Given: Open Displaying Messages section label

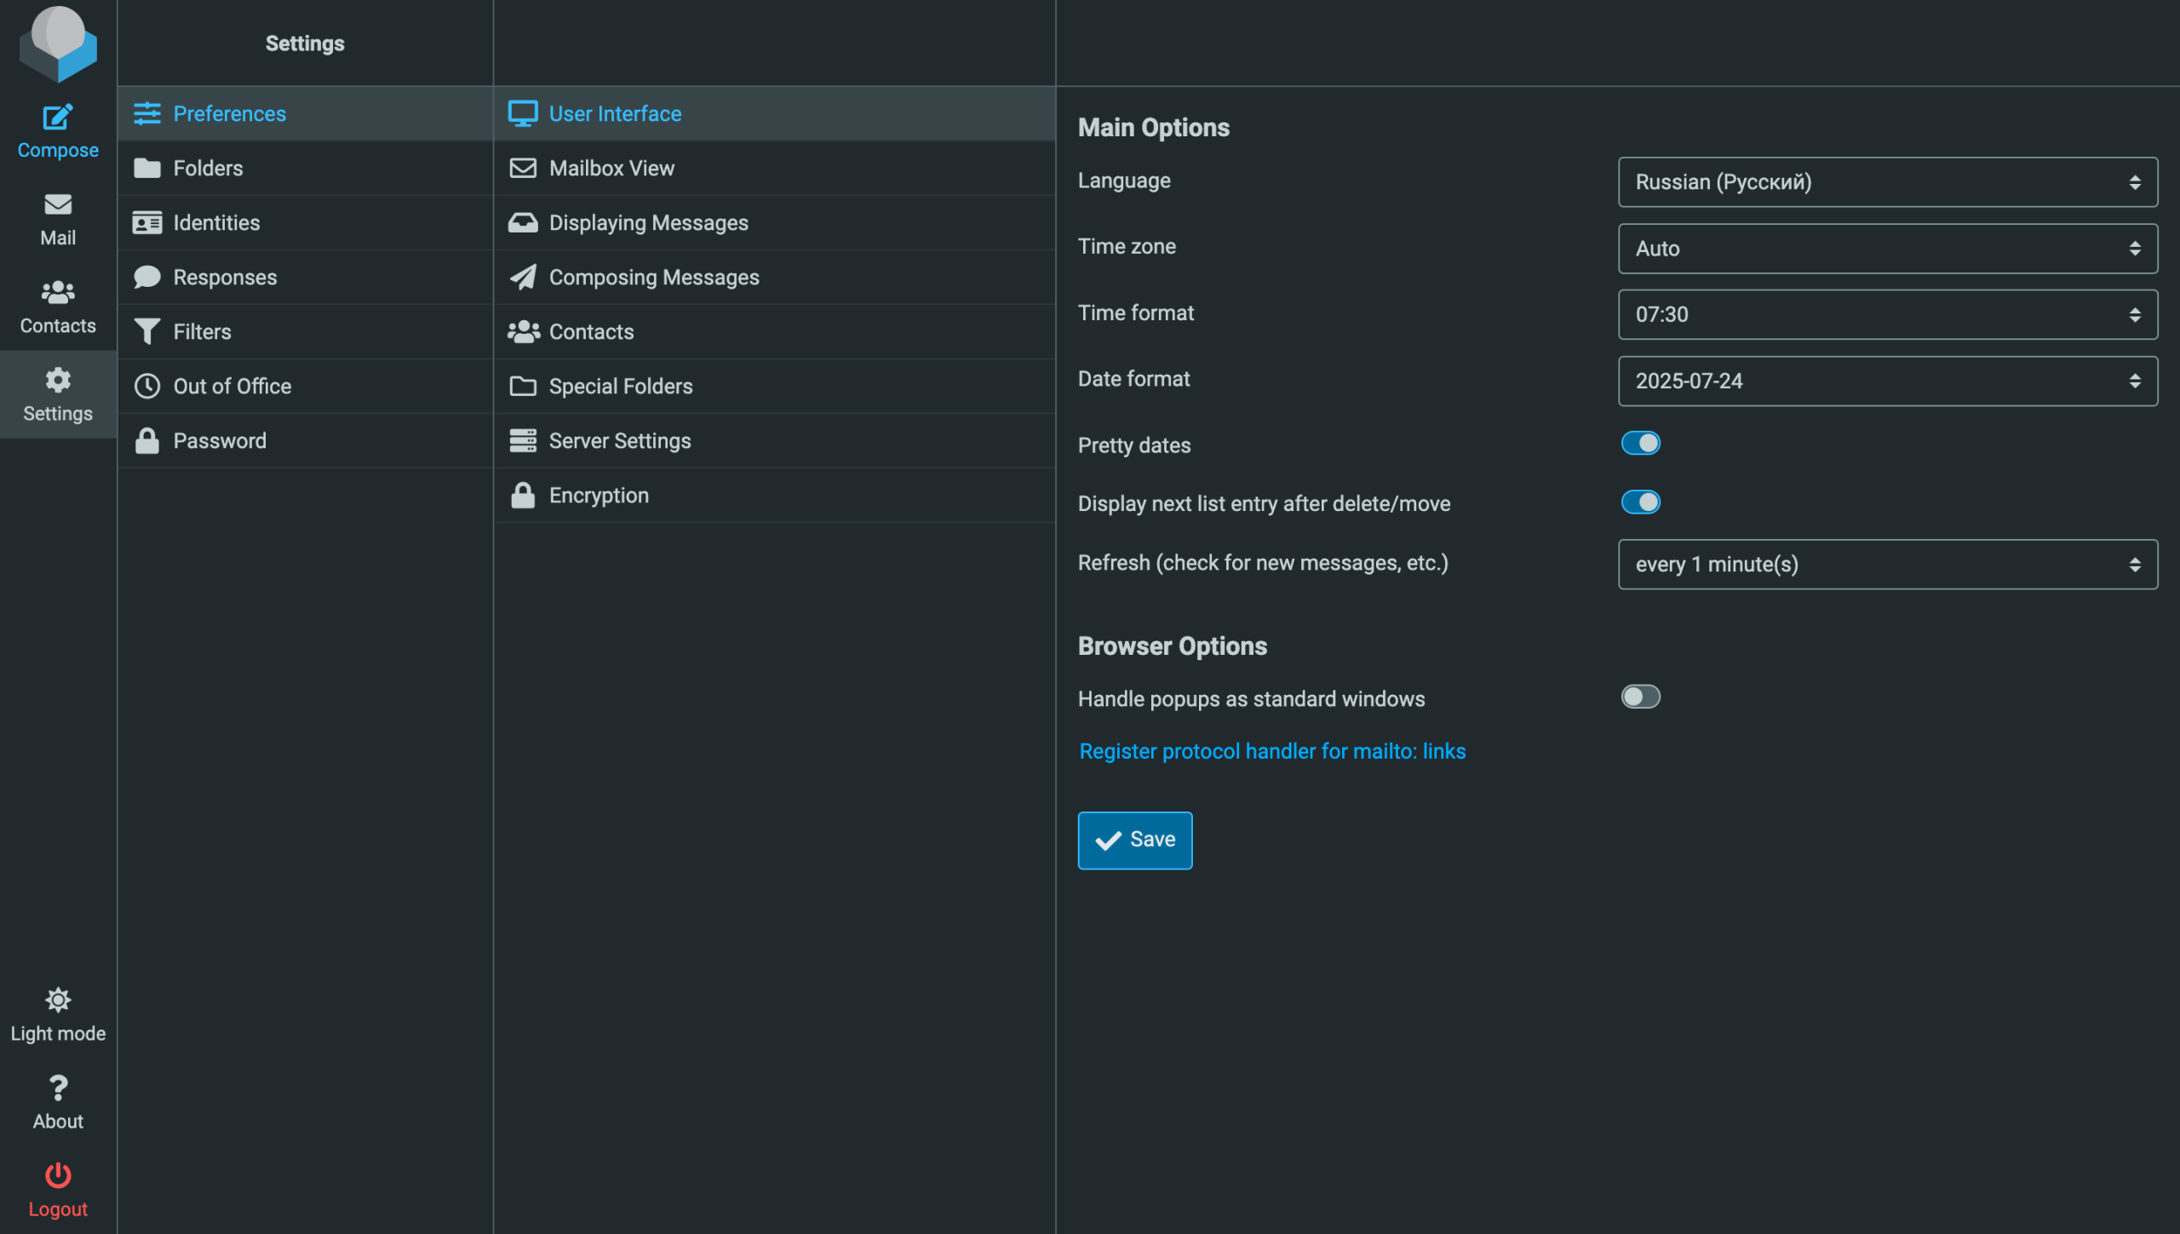Looking at the screenshot, I should pos(648,222).
